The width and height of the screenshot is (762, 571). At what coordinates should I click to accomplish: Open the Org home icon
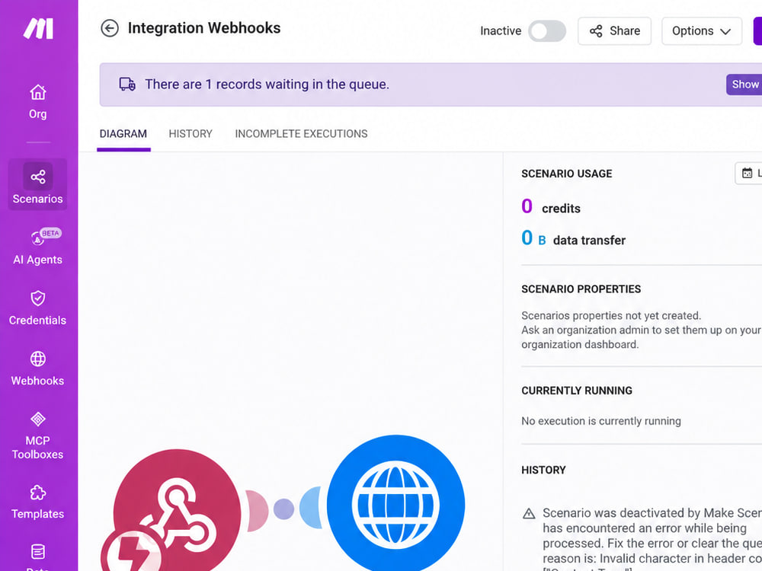pyautogui.click(x=38, y=92)
